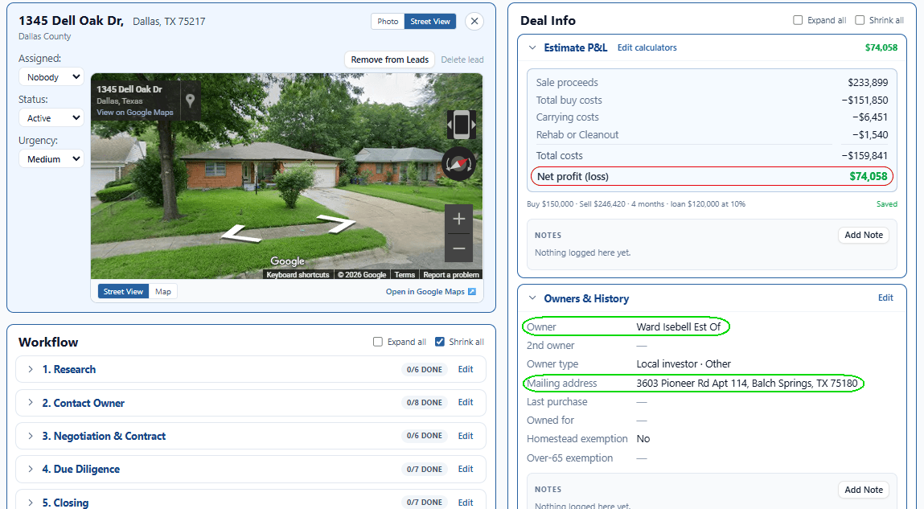Open the Status dropdown showing Active
The width and height of the screenshot is (924, 509).
point(51,118)
